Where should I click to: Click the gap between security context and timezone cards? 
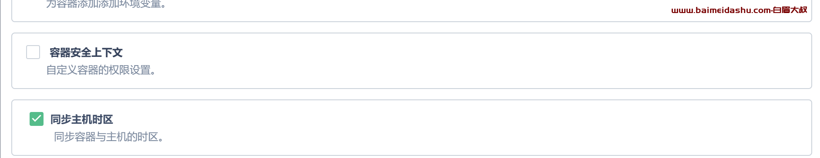click(x=411, y=94)
